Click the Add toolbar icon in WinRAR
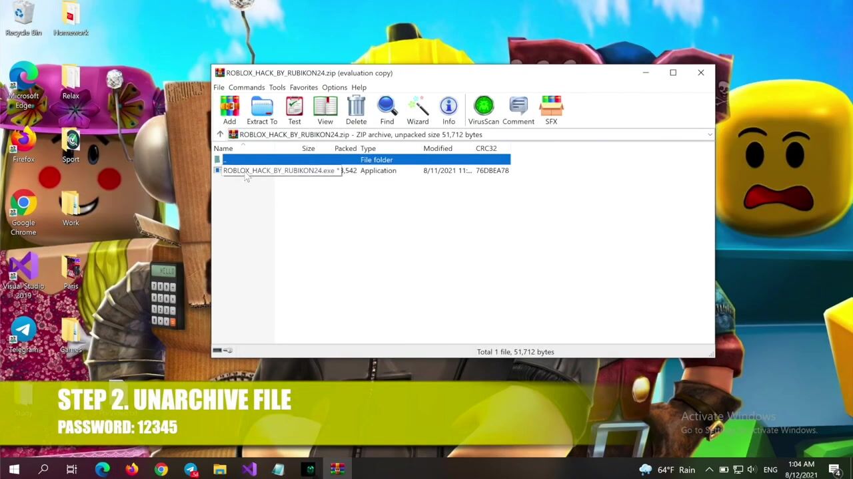Viewport: 853px width, 479px height. coord(229,110)
